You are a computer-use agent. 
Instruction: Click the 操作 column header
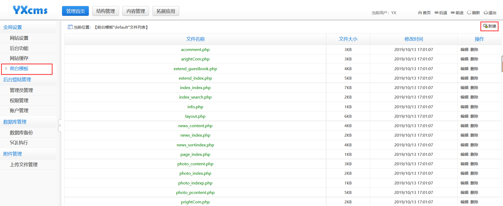point(479,39)
